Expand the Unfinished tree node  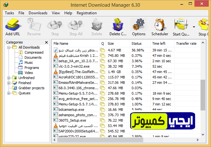click(9, 78)
